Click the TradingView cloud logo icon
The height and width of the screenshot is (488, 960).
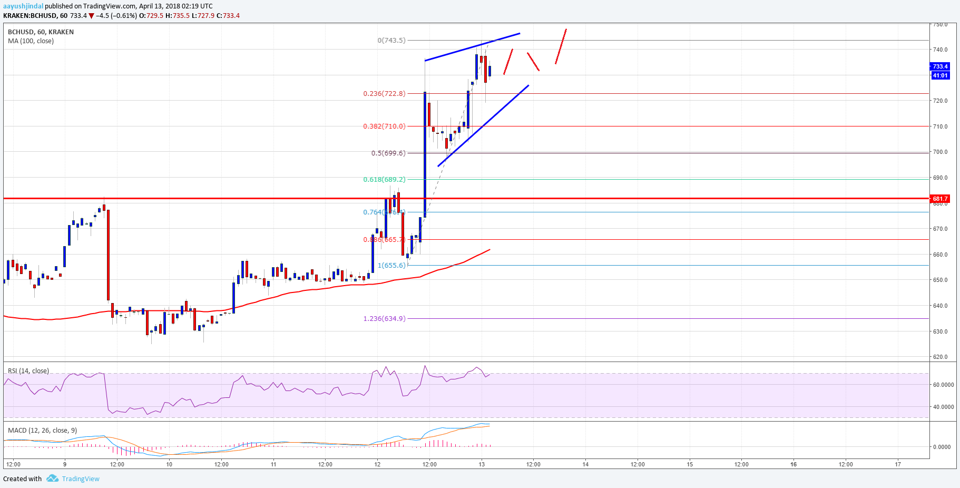(x=52, y=479)
